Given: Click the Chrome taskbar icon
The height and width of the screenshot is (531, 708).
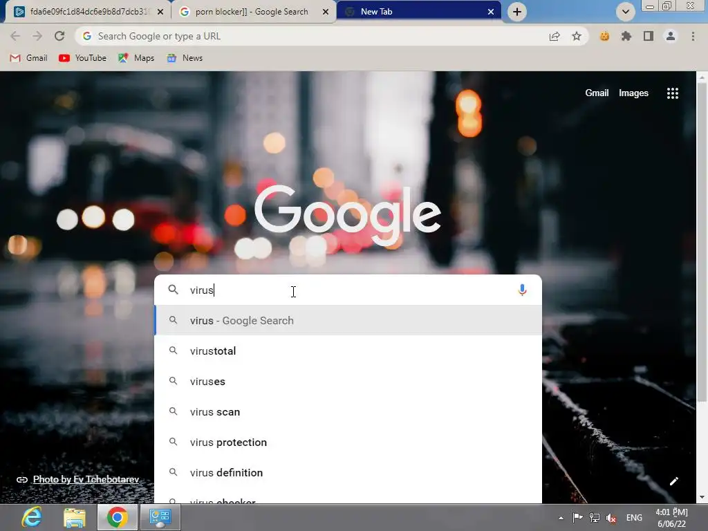Looking at the screenshot, I should click(x=117, y=517).
